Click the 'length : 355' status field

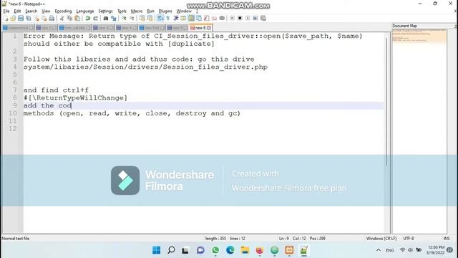(215, 239)
